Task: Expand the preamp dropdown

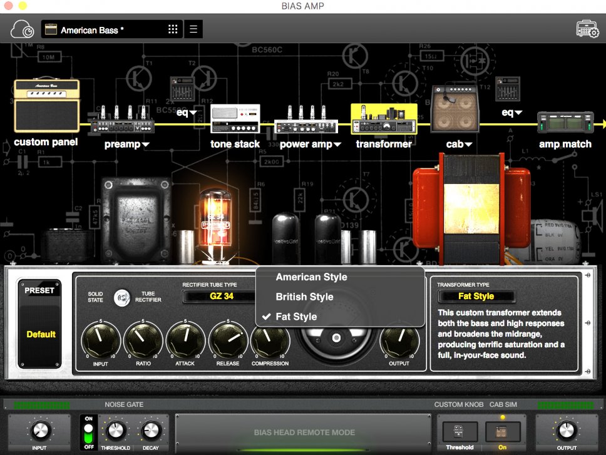Action: click(146, 145)
